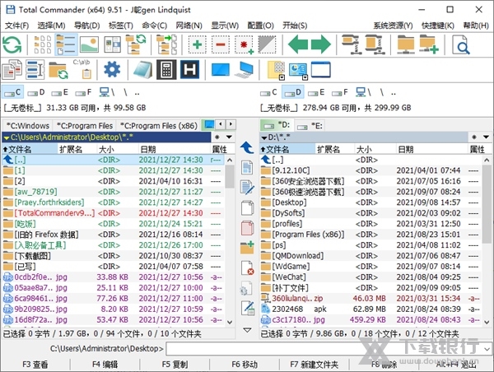Pack files with first compress icon
Viewport: 494px width, 372px height.
(x=352, y=44)
